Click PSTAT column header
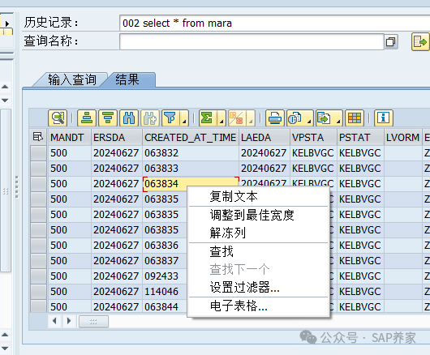This screenshot has width=430, height=355. click(360, 137)
